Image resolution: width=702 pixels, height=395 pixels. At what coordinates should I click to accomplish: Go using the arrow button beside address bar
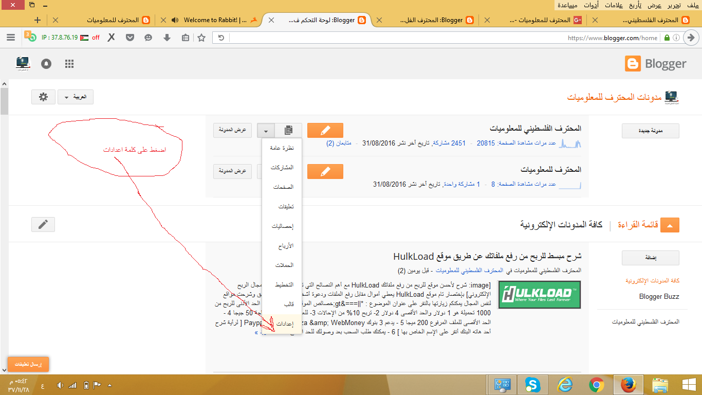point(692,38)
